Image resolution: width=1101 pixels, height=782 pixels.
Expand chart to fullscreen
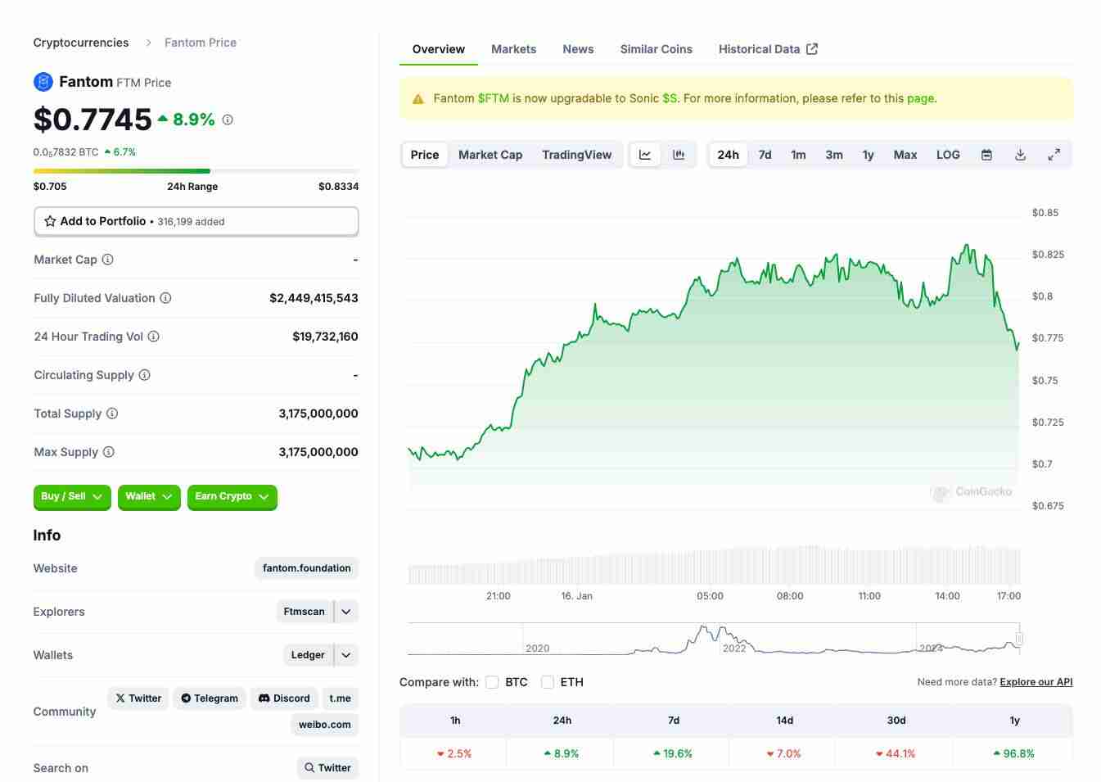1054,155
